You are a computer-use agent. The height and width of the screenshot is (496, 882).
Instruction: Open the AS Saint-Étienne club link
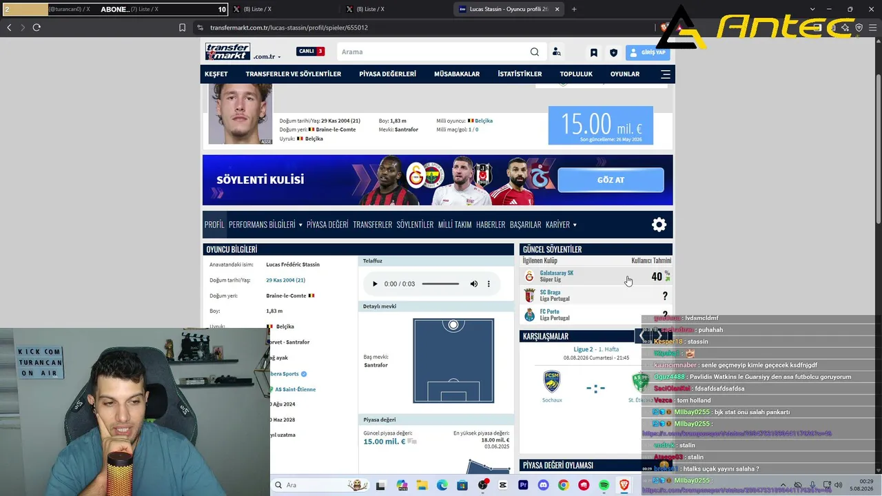[x=296, y=389]
